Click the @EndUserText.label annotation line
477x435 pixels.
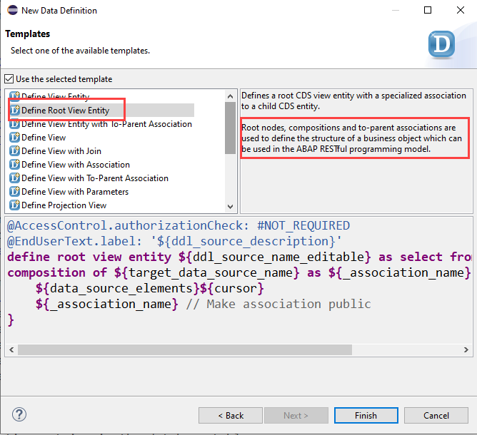tap(174, 241)
